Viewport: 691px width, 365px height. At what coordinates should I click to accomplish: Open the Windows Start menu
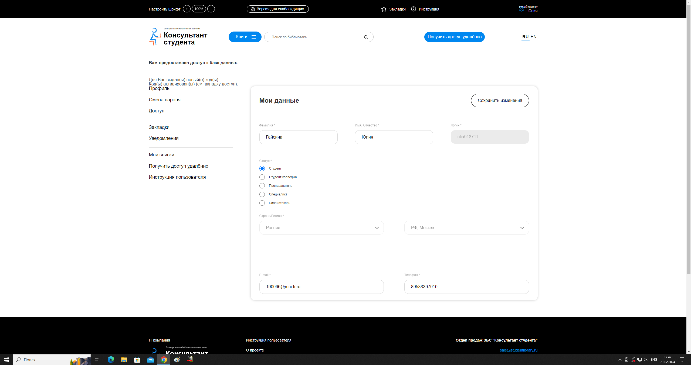point(6,360)
